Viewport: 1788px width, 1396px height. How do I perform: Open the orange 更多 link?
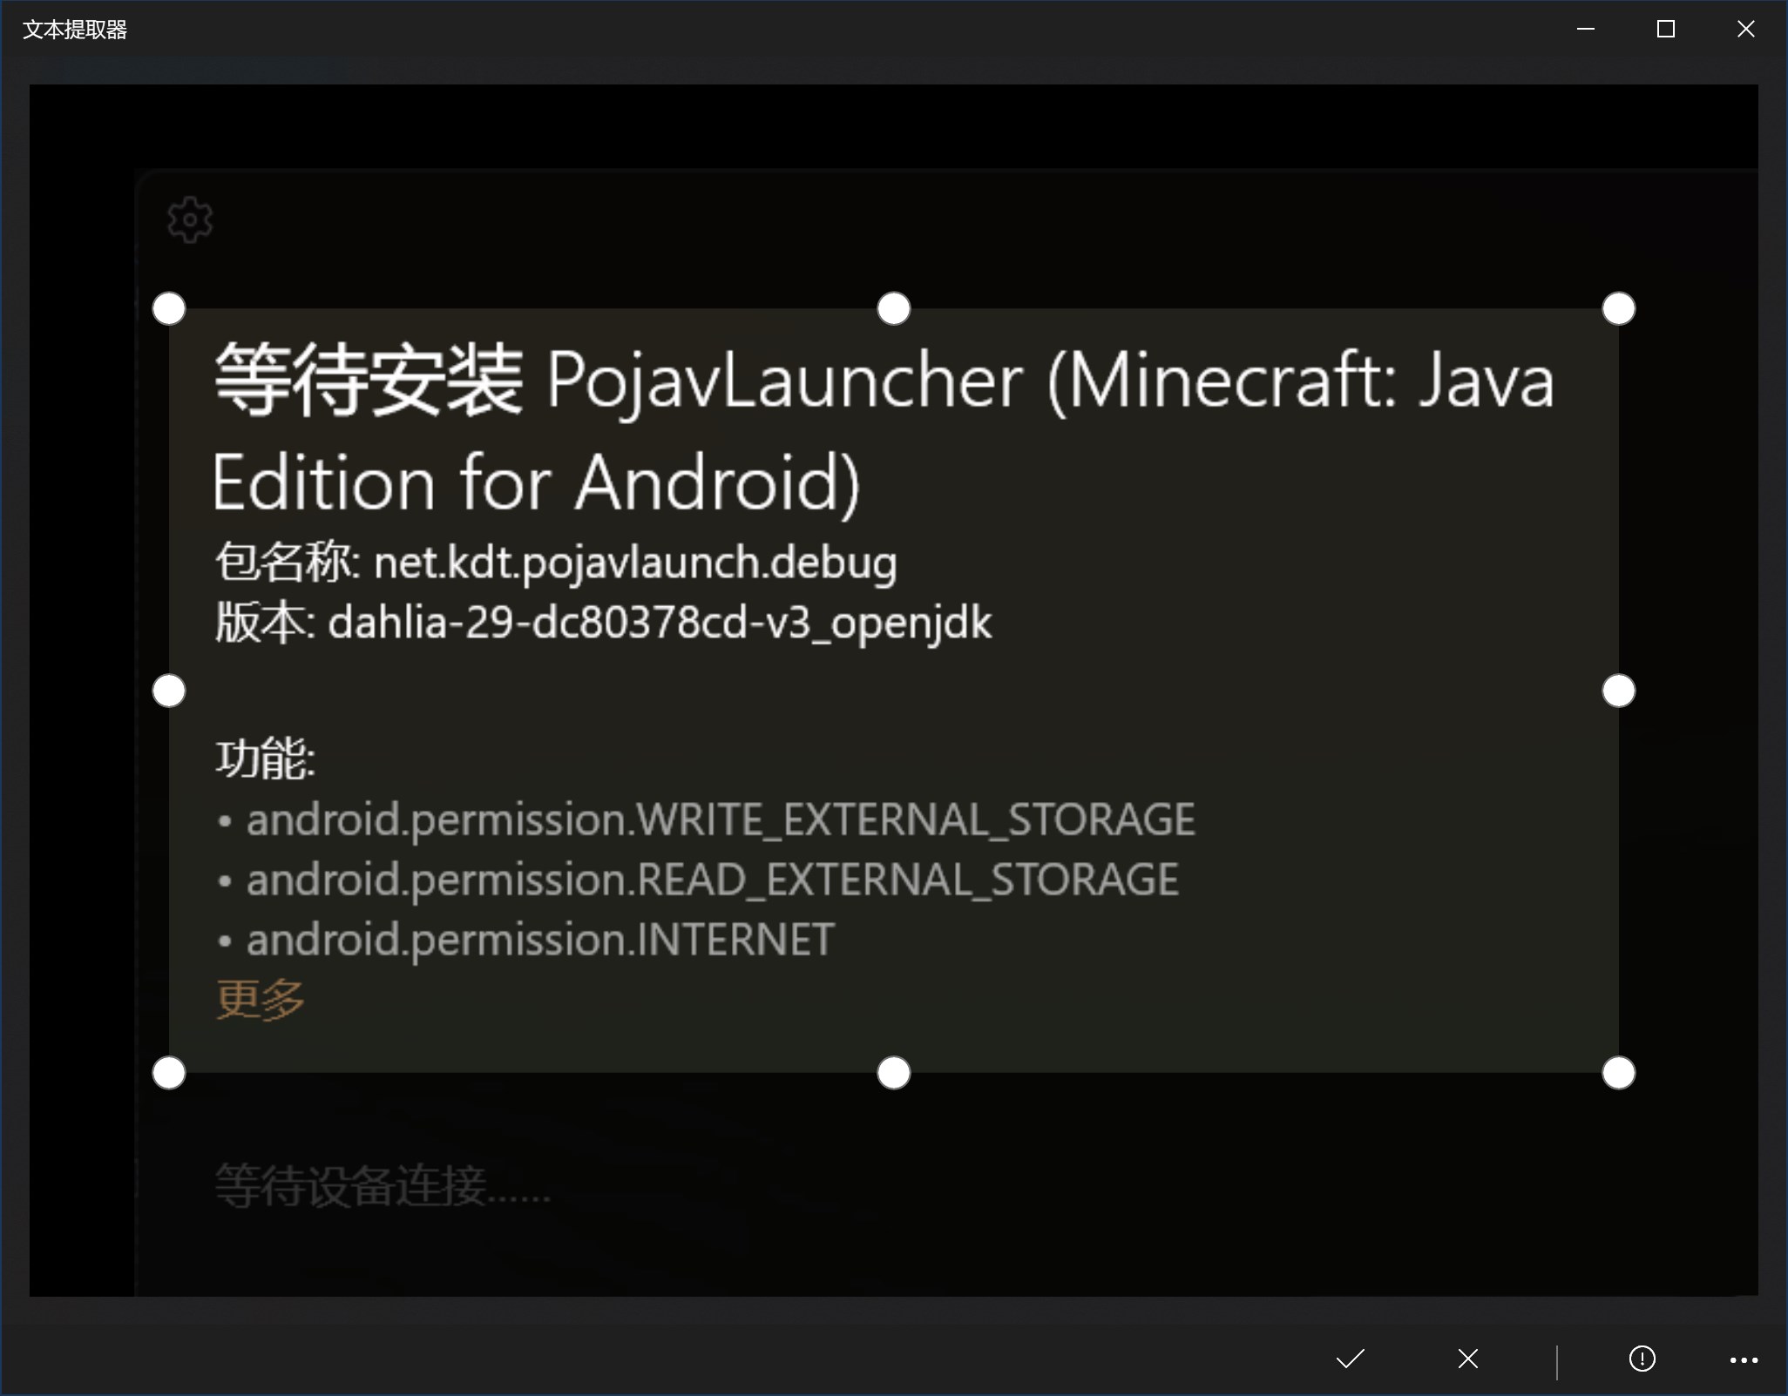261,999
